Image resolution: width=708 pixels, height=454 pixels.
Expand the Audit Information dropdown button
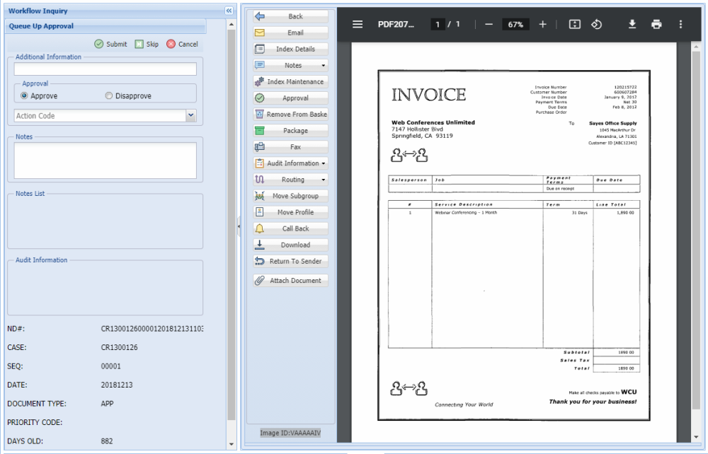coord(324,163)
